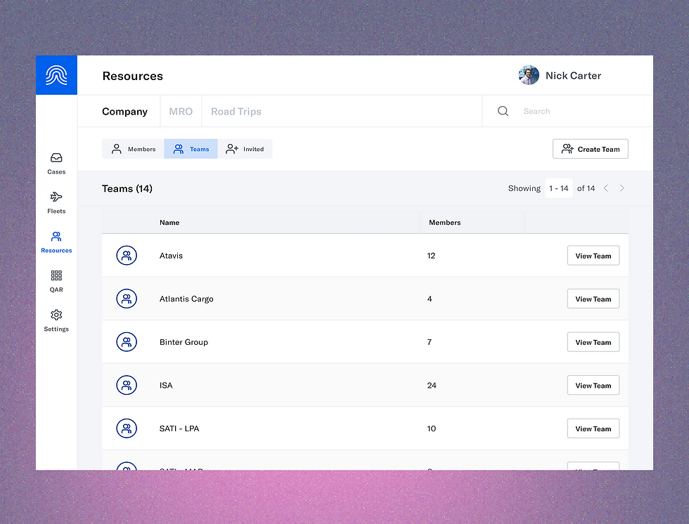Click the blue company logo in the corner

pyautogui.click(x=56, y=74)
